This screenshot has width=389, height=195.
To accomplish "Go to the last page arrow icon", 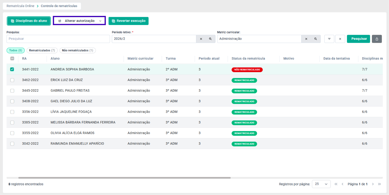I will pos(380,184).
